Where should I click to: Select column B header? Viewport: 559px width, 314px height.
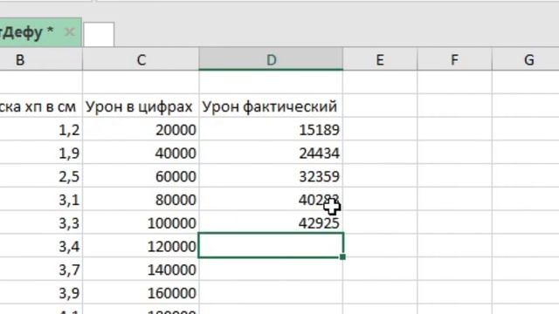coord(41,59)
